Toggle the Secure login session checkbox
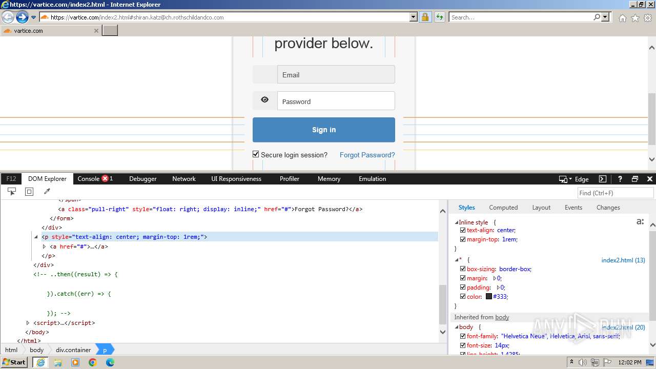 pos(256,154)
